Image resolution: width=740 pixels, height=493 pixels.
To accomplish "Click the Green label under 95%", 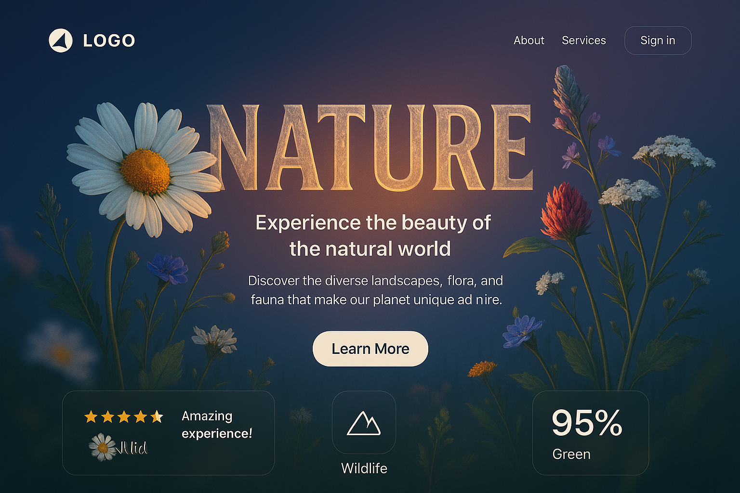I will (x=571, y=454).
